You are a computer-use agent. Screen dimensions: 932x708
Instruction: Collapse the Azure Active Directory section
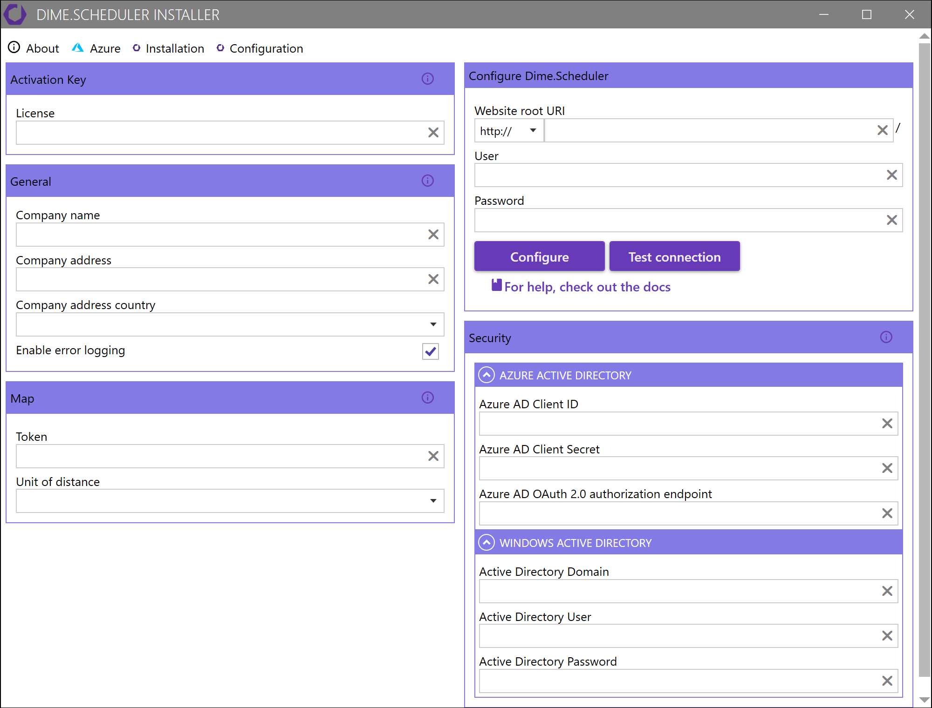[487, 375]
